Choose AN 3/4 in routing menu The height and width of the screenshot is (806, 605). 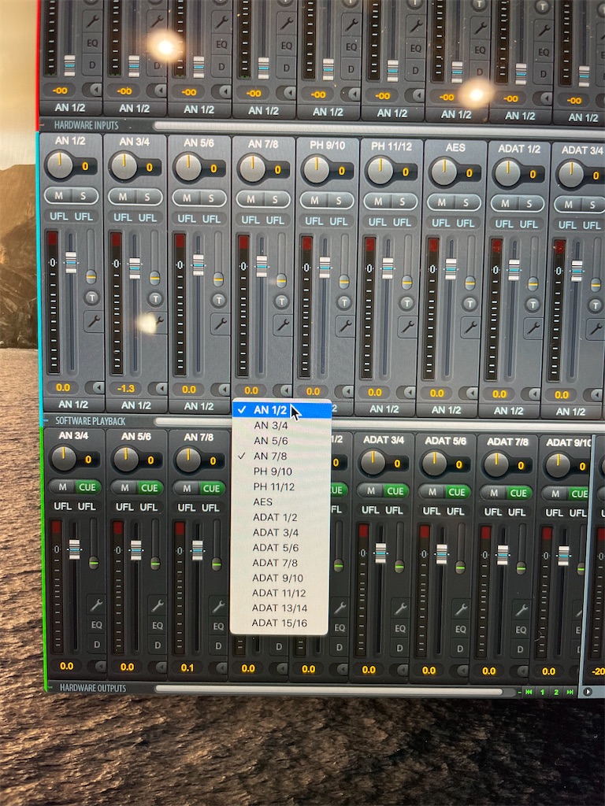280,425
